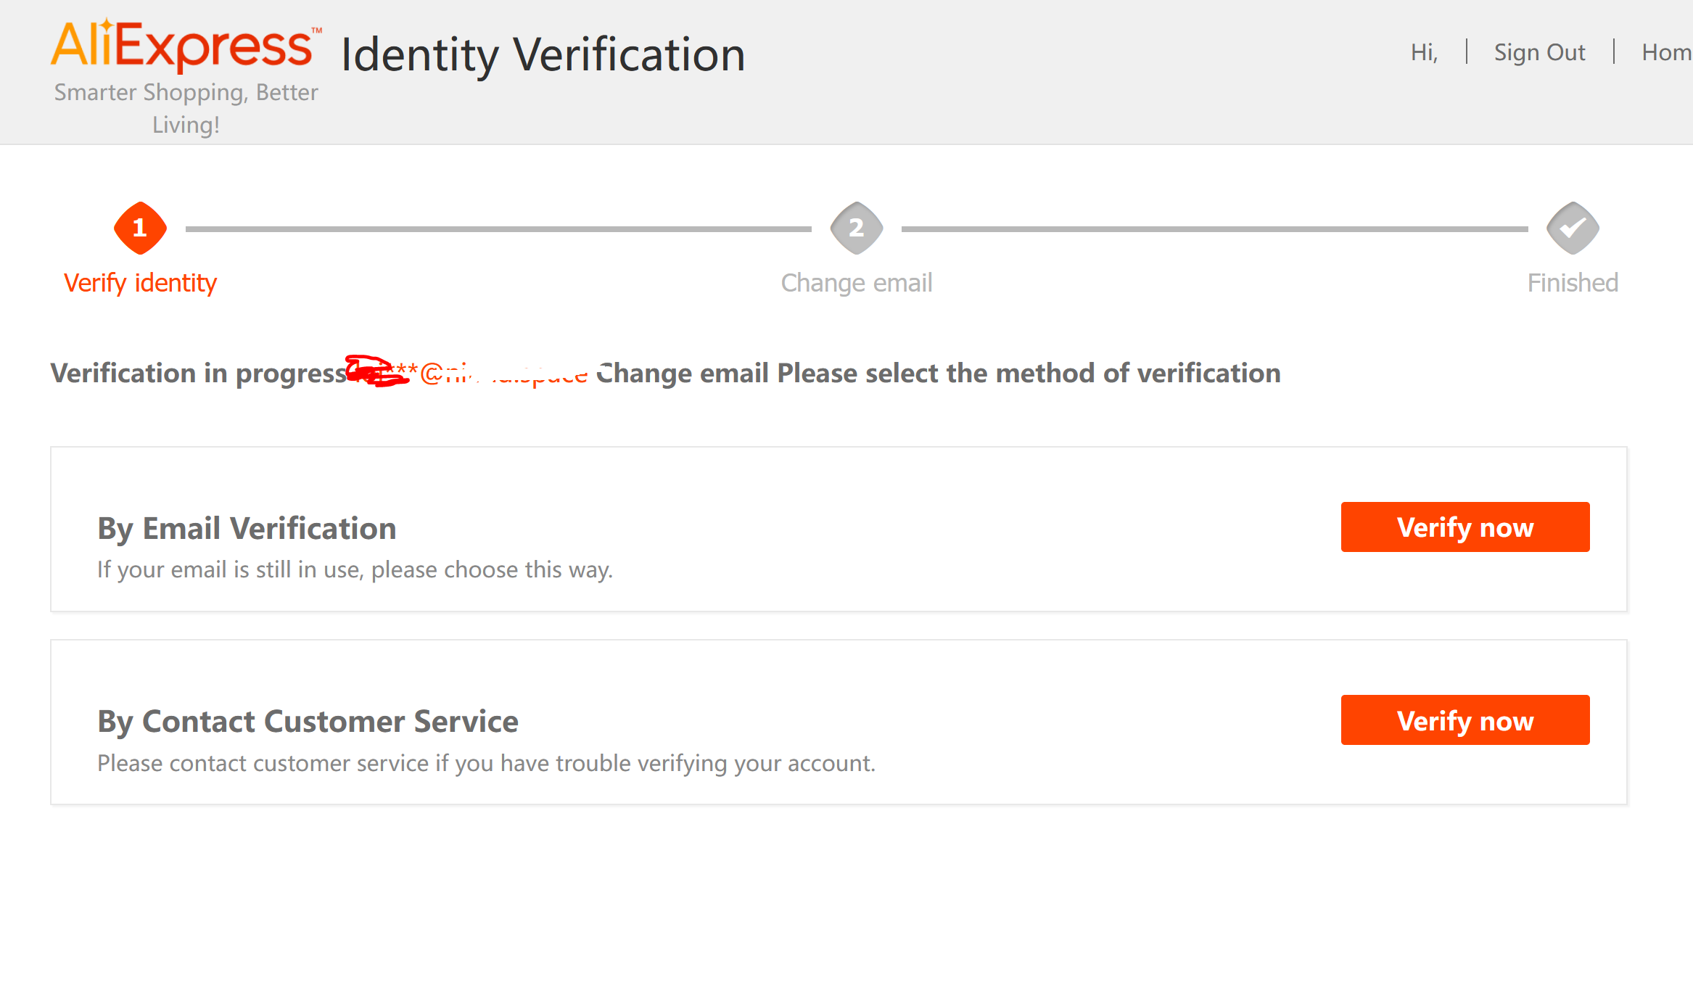Select the step 2 gray badge icon
1693x993 pixels.
(x=857, y=228)
